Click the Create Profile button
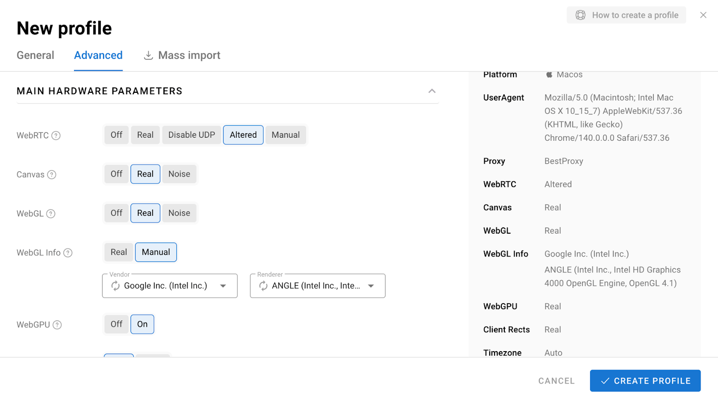The height and width of the screenshot is (405, 718). (x=645, y=381)
